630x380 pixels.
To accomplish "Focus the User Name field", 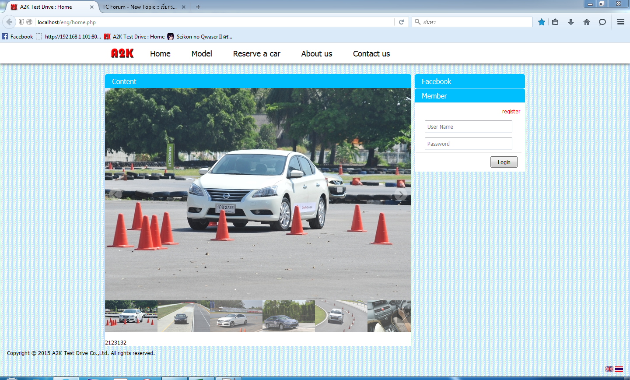I will [x=469, y=127].
